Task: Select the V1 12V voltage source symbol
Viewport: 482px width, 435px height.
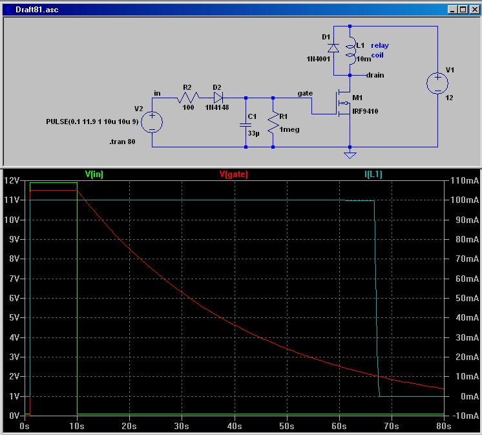Action: tap(437, 83)
